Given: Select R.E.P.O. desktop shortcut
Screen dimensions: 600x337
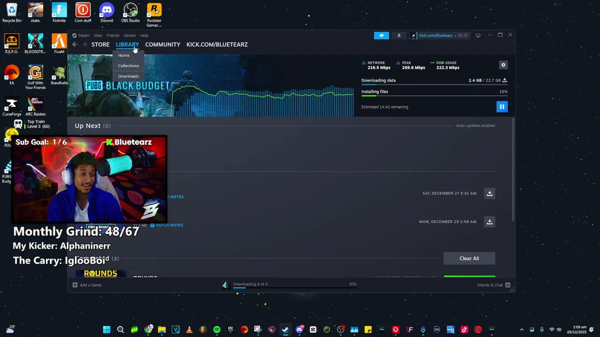Looking at the screenshot, I should pyautogui.click(x=12, y=44).
